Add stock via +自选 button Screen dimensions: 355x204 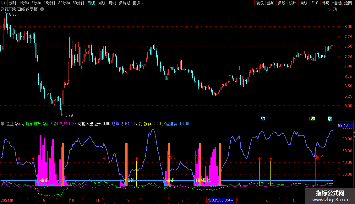[337, 3]
